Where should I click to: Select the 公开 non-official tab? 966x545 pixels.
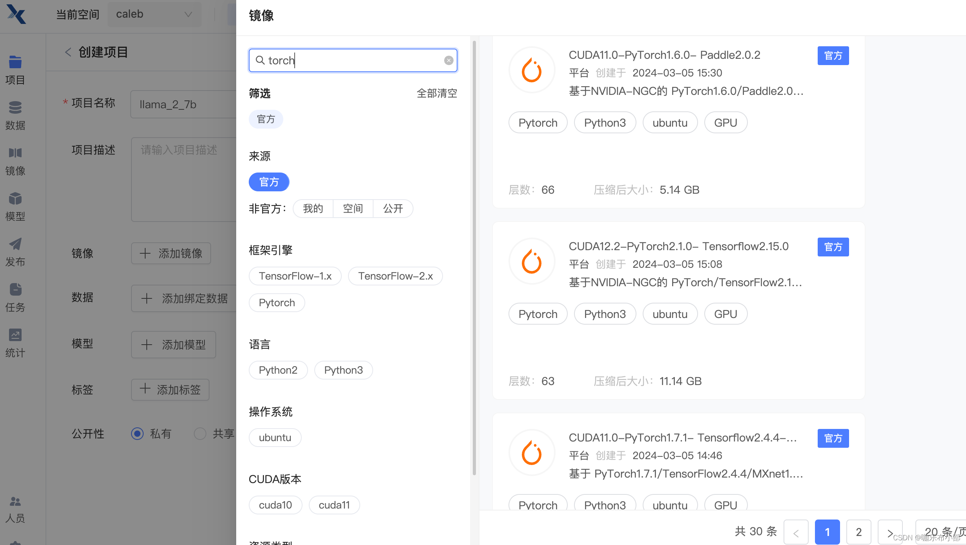(x=393, y=209)
